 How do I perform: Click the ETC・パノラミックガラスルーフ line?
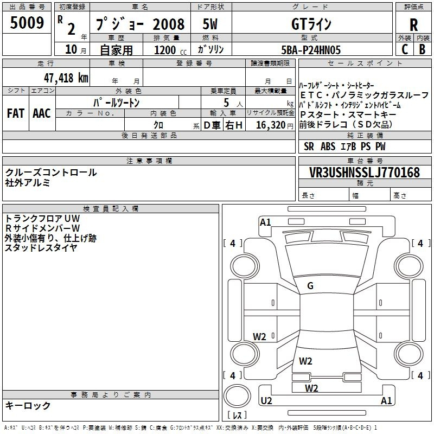point(364,95)
